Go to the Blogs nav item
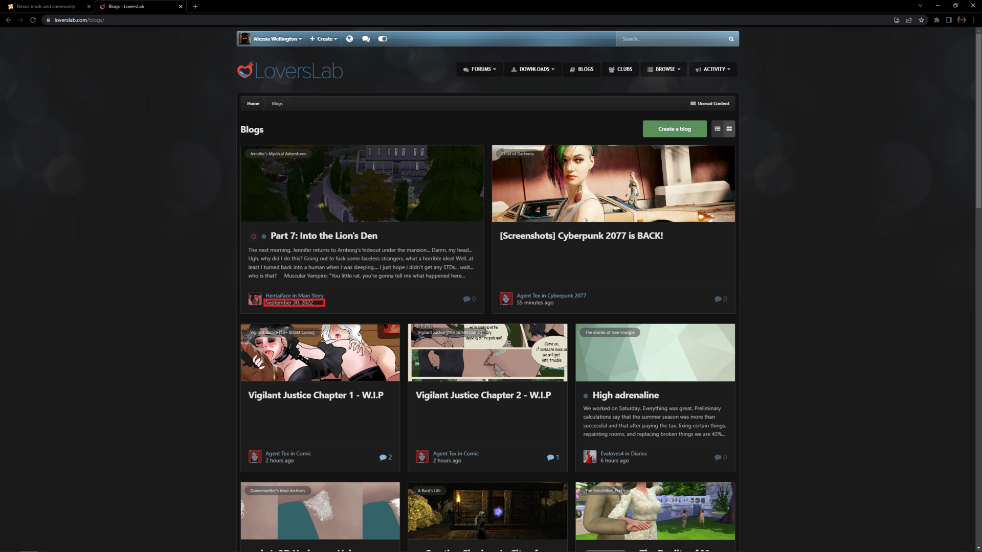 [x=582, y=69]
